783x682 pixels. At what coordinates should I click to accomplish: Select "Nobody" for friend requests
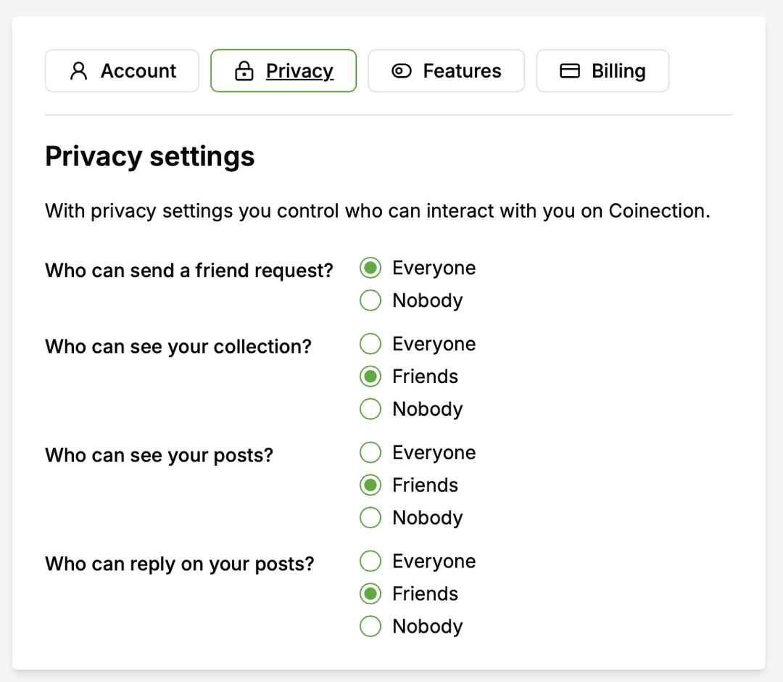370,300
